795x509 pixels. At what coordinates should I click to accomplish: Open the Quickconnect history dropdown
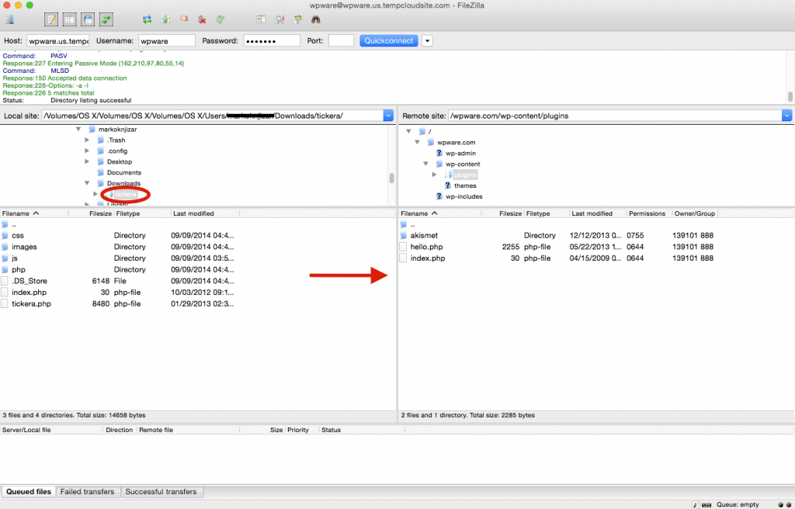[428, 41]
